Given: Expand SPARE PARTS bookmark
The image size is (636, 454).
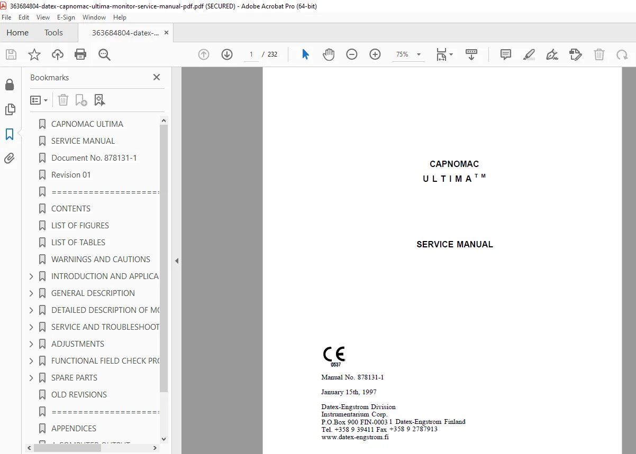Looking at the screenshot, I should [x=31, y=378].
